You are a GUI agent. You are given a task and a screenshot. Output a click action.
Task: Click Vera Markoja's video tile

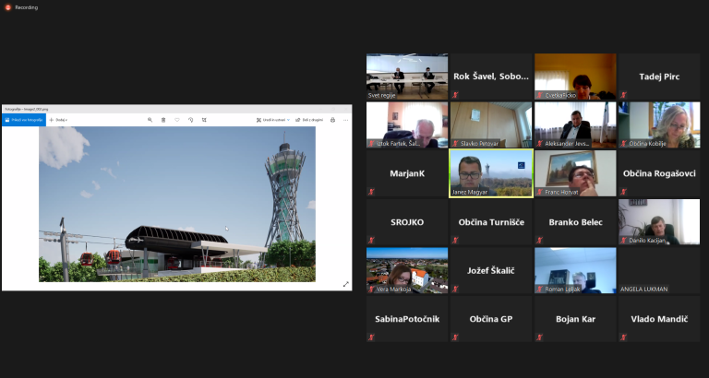(x=407, y=270)
